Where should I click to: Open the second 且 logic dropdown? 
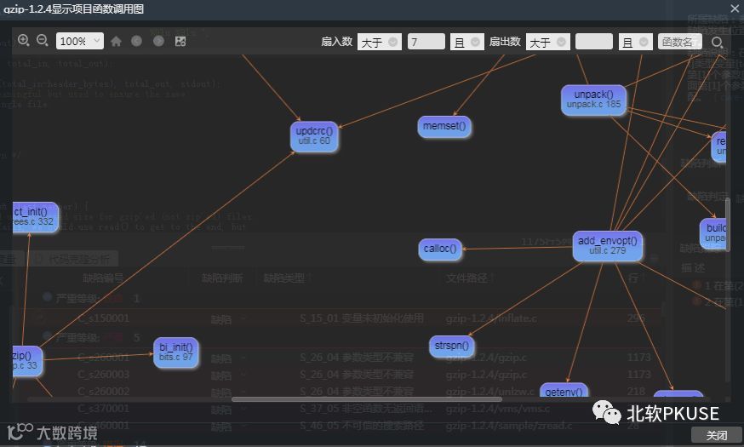tap(635, 42)
